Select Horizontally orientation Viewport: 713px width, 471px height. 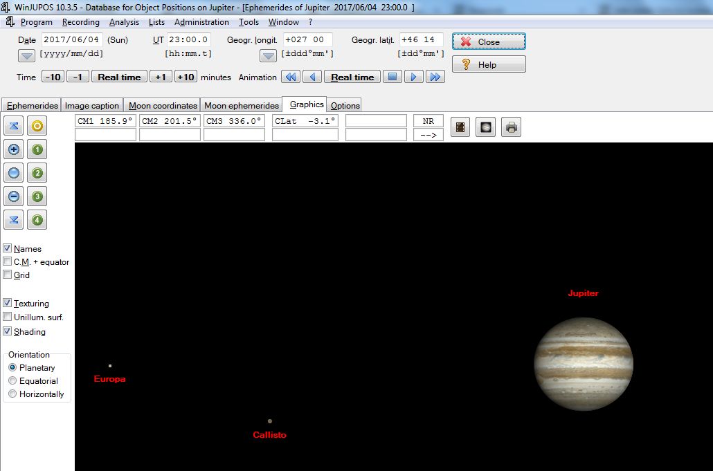point(12,394)
